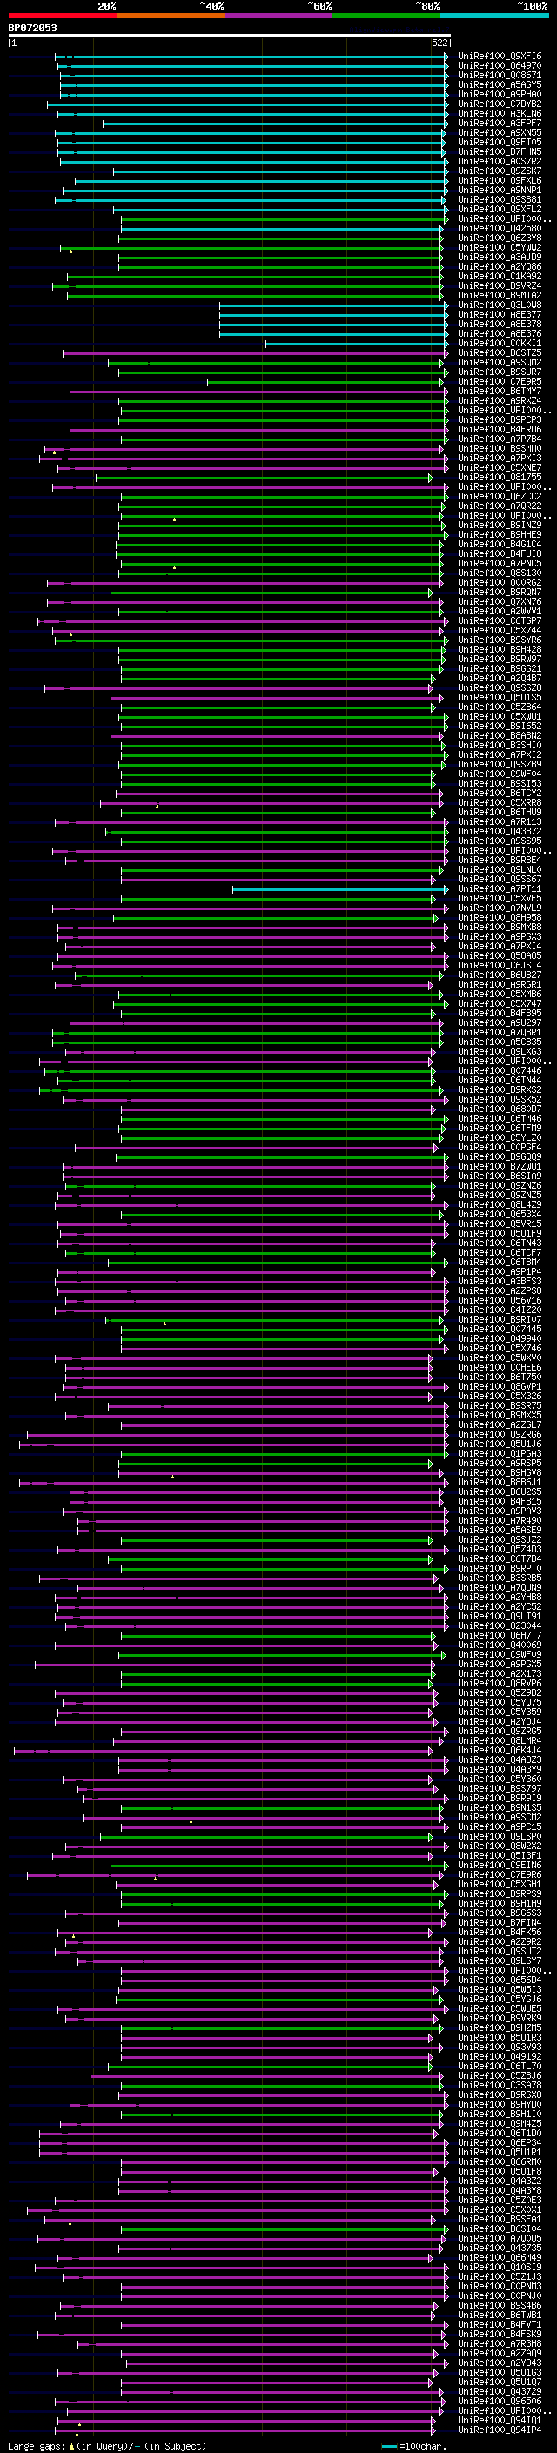Click the label UniRef100_C5YWW2

[500, 248]
